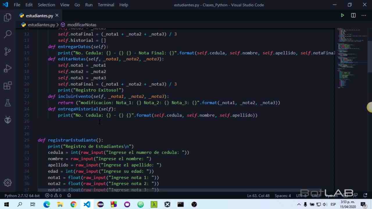Show the errors and warnings problems count
372x209 pixels.
[x=53, y=196]
